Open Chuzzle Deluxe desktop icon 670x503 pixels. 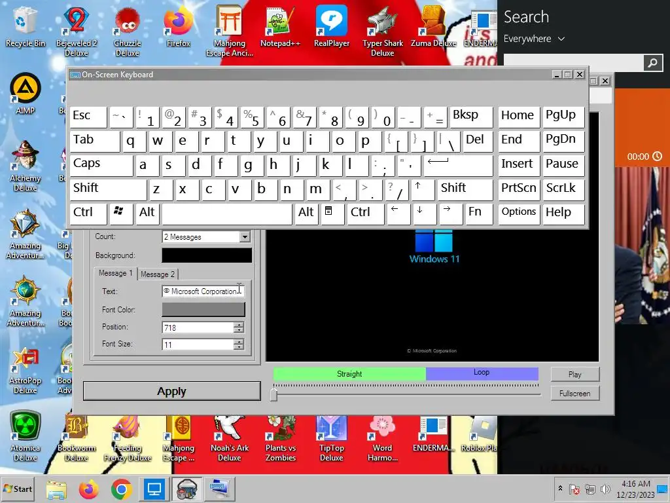click(127, 30)
